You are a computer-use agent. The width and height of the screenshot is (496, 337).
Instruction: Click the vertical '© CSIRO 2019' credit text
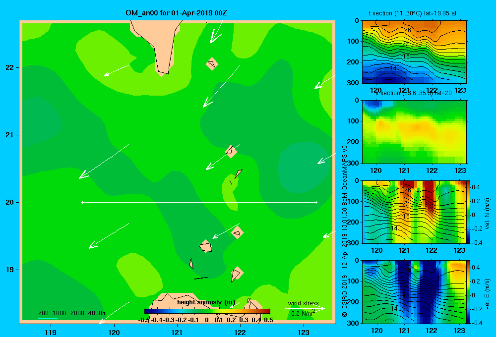tap(345, 296)
